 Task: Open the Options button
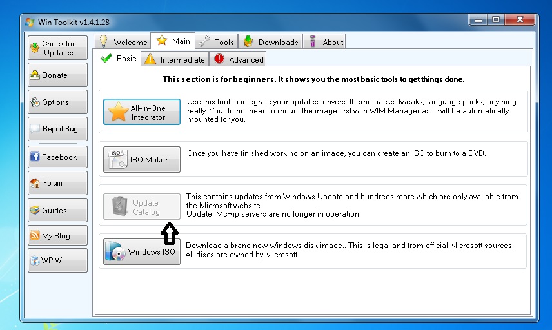58,102
